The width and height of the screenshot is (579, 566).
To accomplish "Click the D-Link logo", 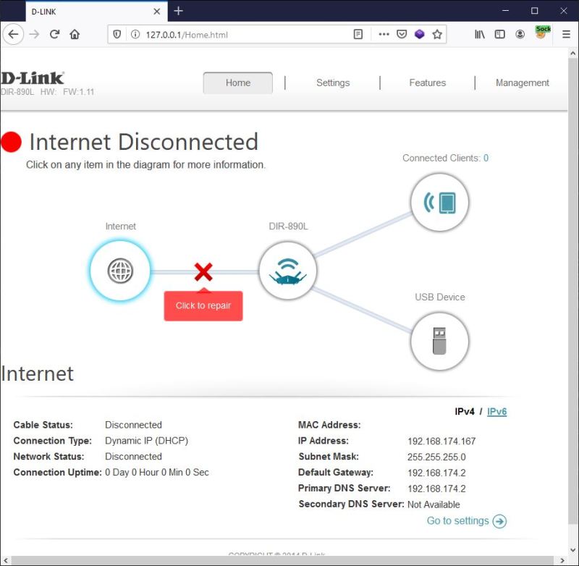I will [x=33, y=78].
